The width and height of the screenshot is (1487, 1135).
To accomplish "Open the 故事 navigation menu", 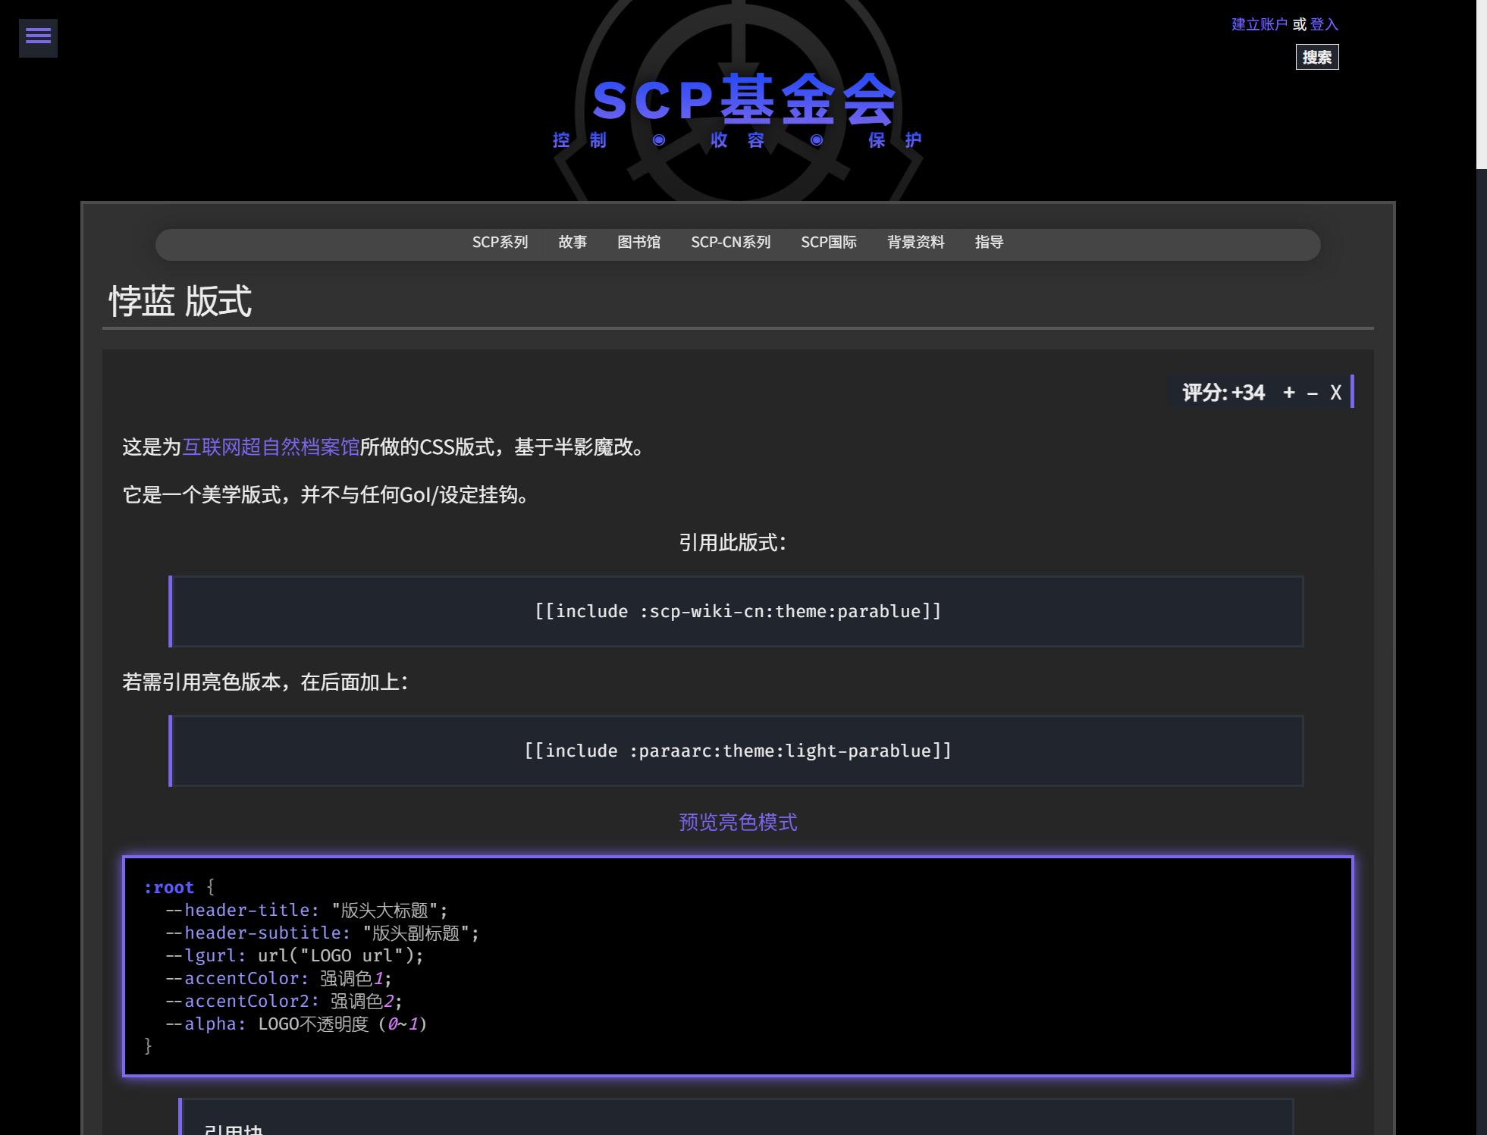I will click(573, 242).
